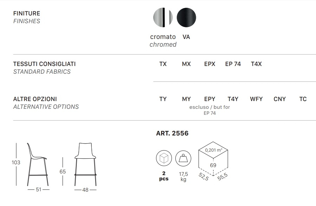Click the package pieces cube icon
316x206 pixels.
164,159
